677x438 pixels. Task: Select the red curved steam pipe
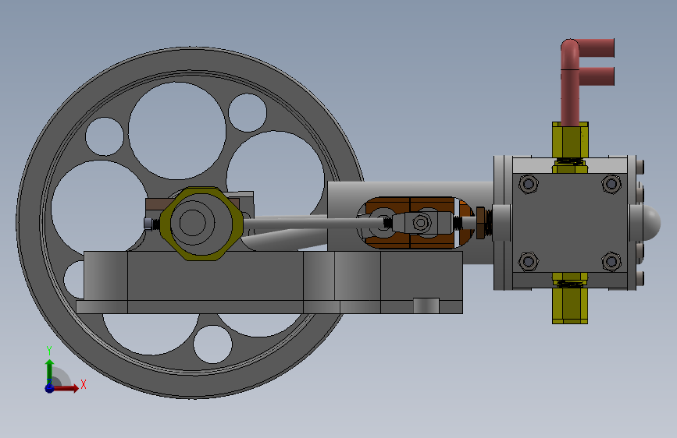[569, 87]
